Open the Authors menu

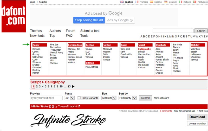point(55,31)
